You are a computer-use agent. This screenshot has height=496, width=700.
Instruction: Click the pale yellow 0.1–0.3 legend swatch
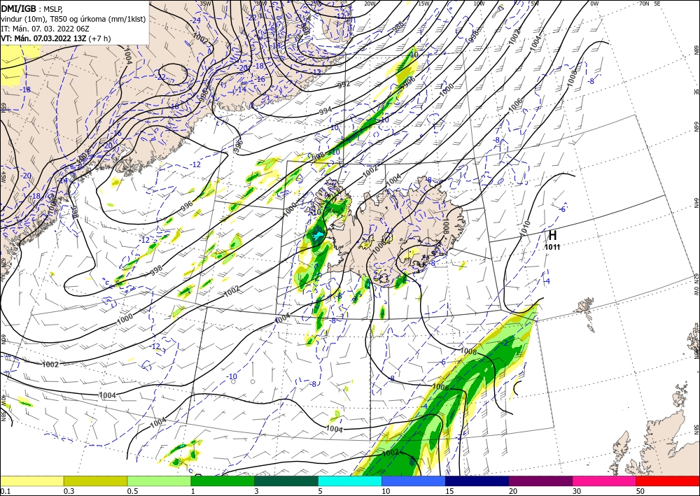click(x=31, y=481)
